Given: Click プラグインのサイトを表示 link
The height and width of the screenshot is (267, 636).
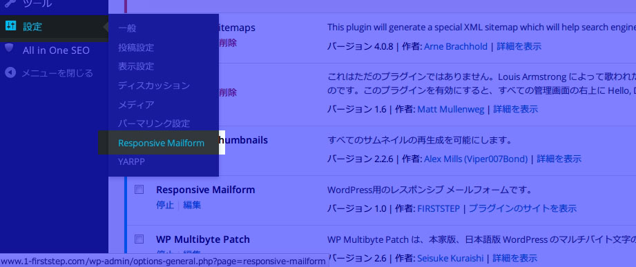Looking at the screenshot, I should point(523,208).
